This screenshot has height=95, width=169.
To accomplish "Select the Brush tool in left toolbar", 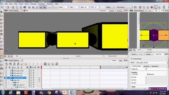I will (x=2, y=19).
